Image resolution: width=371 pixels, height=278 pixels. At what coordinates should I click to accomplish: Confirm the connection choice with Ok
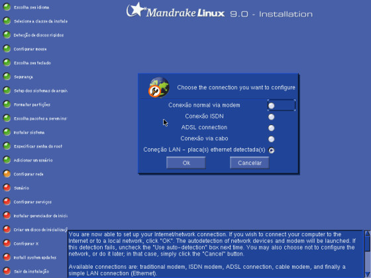tap(186, 163)
